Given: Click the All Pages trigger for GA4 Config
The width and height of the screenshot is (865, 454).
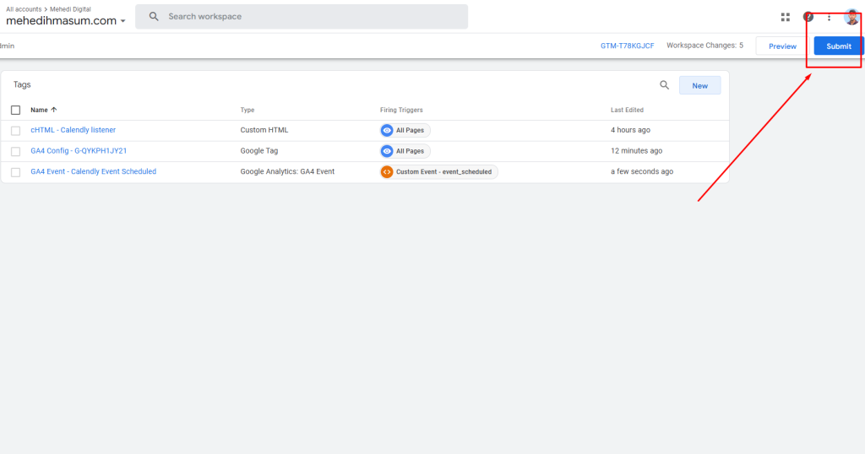Looking at the screenshot, I should (x=405, y=151).
